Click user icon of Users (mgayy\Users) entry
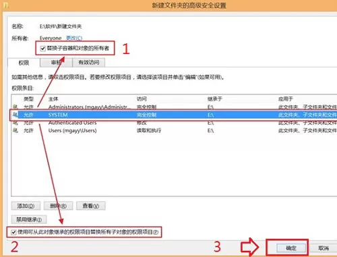 pyautogui.click(x=15, y=130)
